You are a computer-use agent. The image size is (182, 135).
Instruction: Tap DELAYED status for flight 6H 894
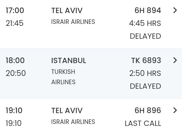[x=145, y=36]
